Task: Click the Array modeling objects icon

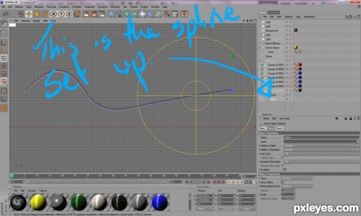Action: click(135, 14)
